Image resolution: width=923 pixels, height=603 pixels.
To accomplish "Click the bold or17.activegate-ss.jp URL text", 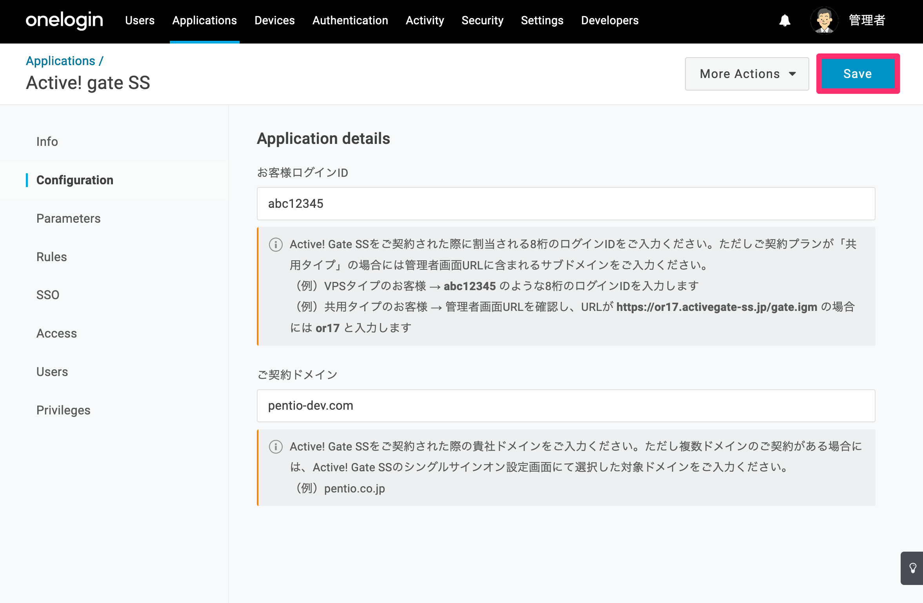I will 717,307.
